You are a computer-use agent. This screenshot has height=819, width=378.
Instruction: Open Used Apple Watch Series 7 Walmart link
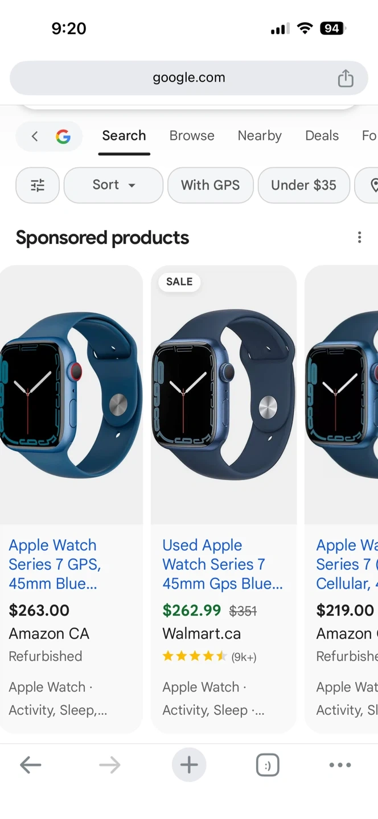click(222, 564)
